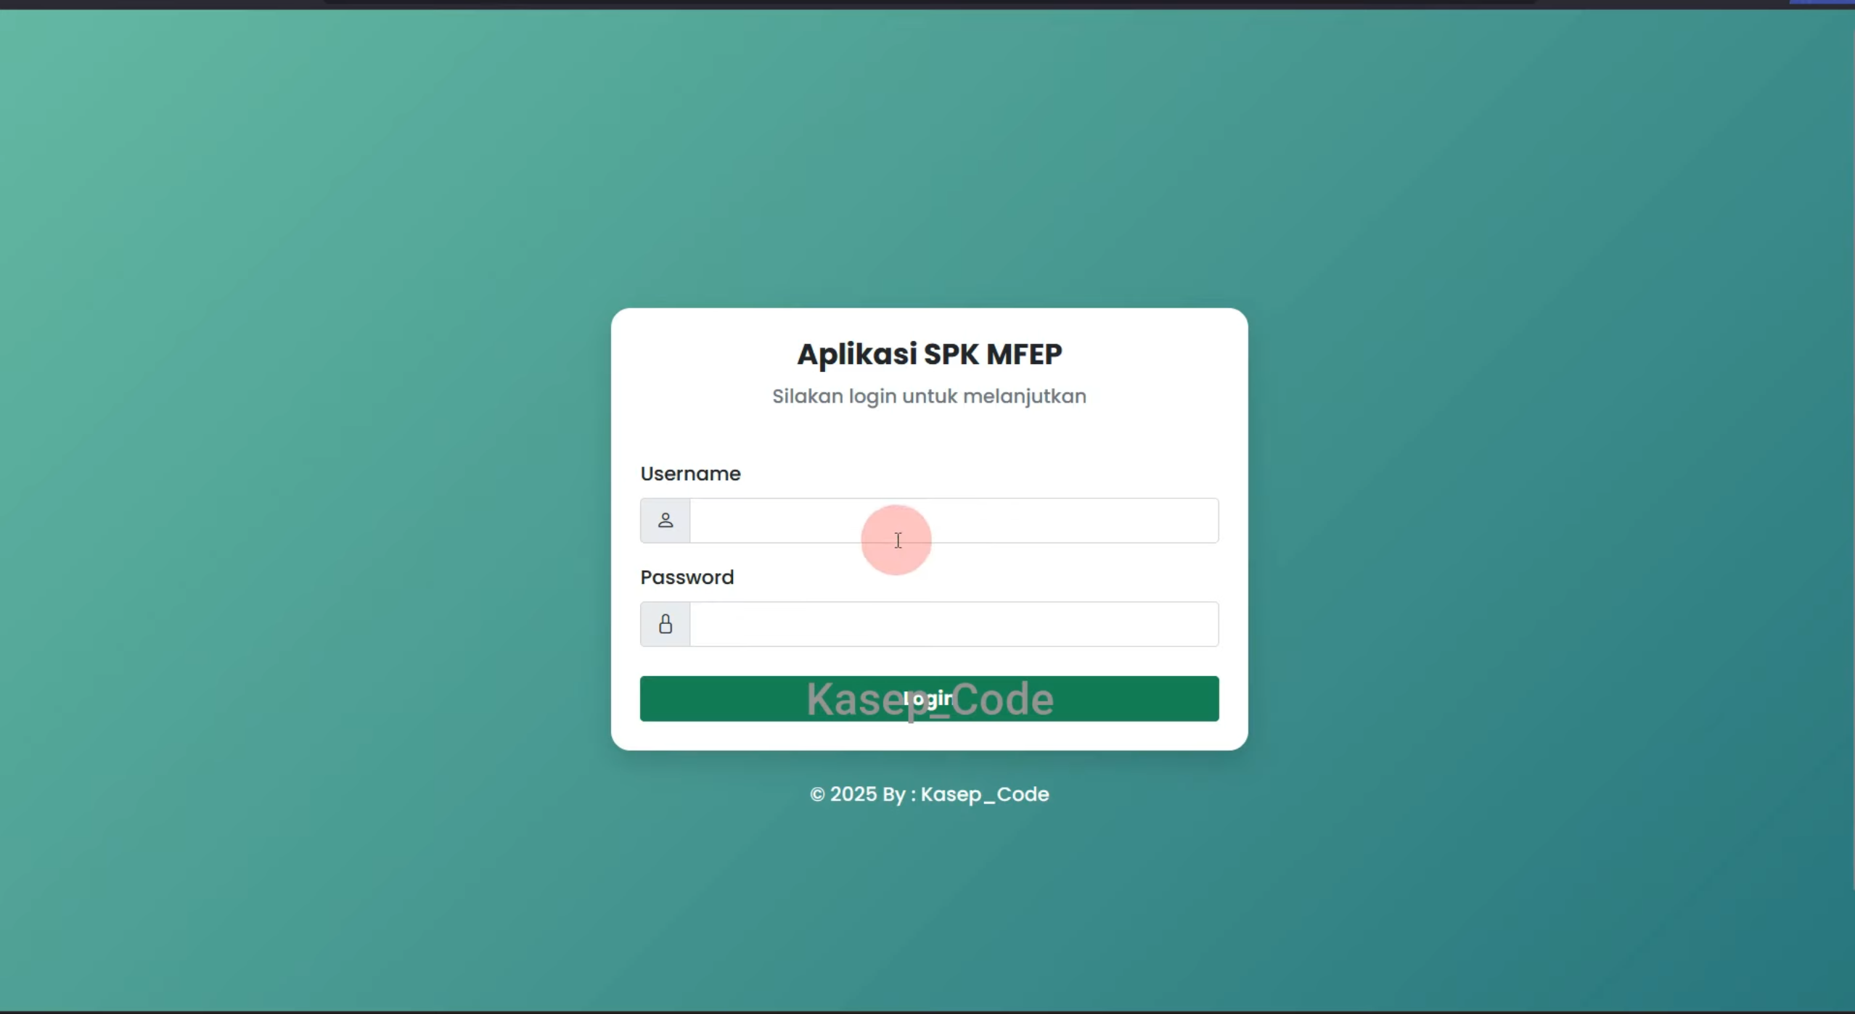
Task: Click 'Silakan login untuk melanjutkan' subtitle
Action: (x=929, y=396)
